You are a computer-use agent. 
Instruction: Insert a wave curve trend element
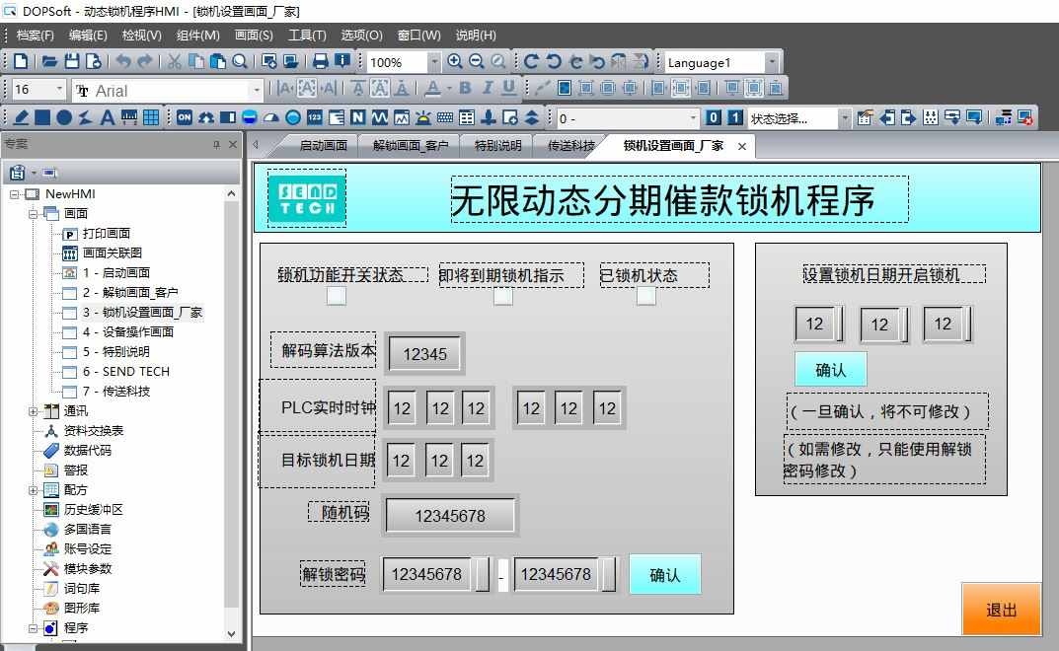tap(380, 117)
